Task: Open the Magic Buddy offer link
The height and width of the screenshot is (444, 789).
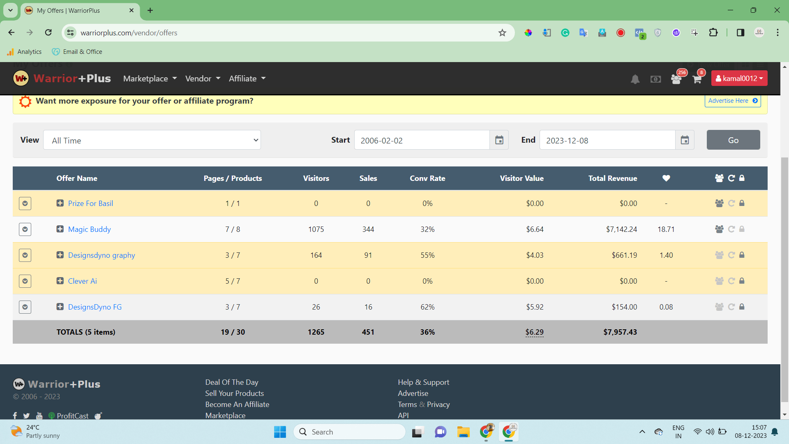Action: pyautogui.click(x=89, y=229)
